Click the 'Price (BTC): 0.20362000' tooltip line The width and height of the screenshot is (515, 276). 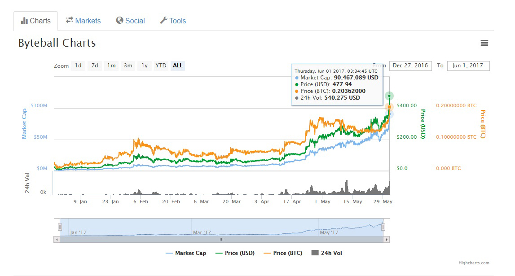point(330,91)
